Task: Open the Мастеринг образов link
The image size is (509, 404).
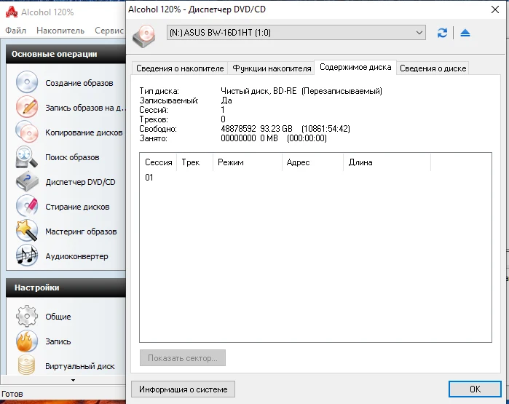Action: tap(81, 231)
